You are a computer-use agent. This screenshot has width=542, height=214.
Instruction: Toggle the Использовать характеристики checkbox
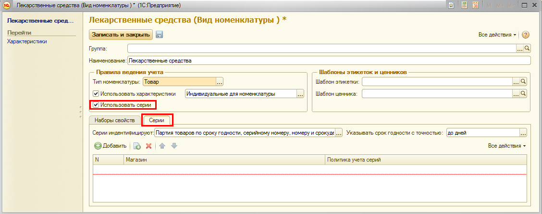[x=97, y=94]
